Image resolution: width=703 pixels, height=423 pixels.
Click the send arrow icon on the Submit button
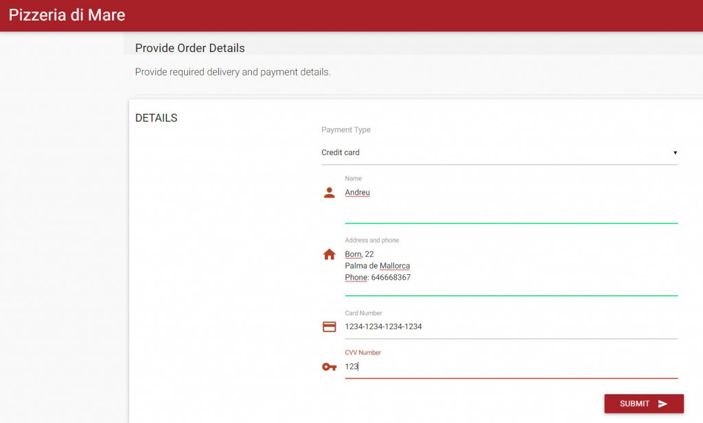[662, 404]
